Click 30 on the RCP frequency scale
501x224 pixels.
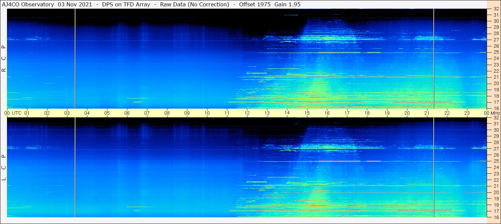pyautogui.click(x=496, y=21)
